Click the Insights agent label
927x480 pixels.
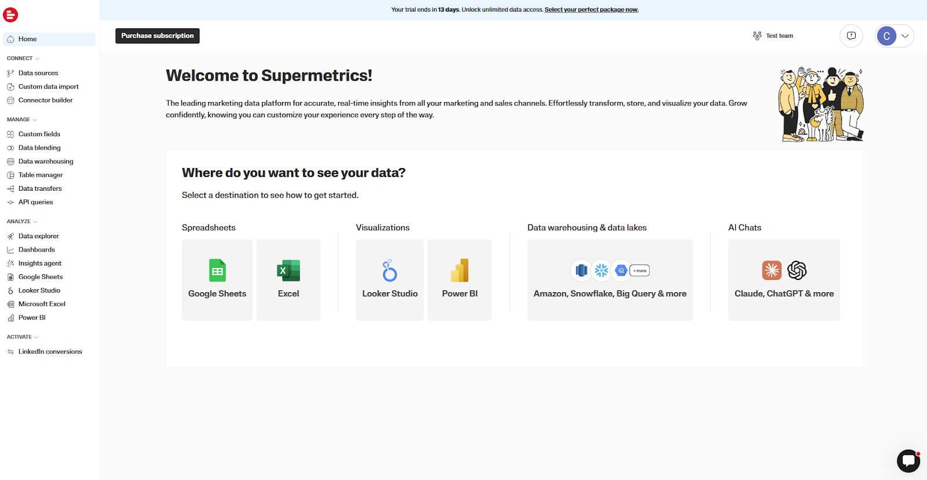pyautogui.click(x=40, y=263)
